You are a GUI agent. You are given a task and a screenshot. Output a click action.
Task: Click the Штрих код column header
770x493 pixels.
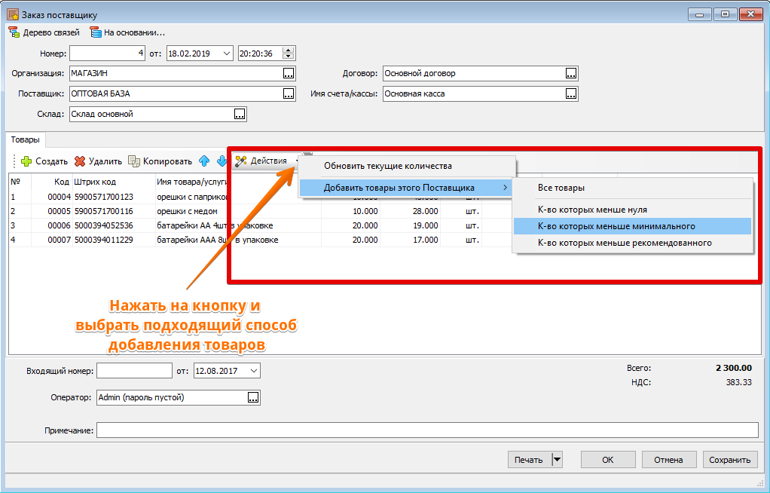114,182
